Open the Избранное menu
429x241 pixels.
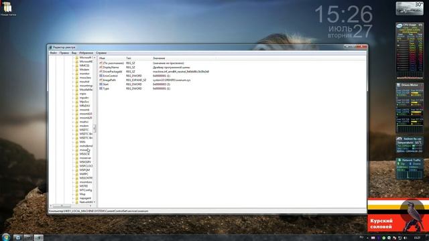[x=86, y=53]
